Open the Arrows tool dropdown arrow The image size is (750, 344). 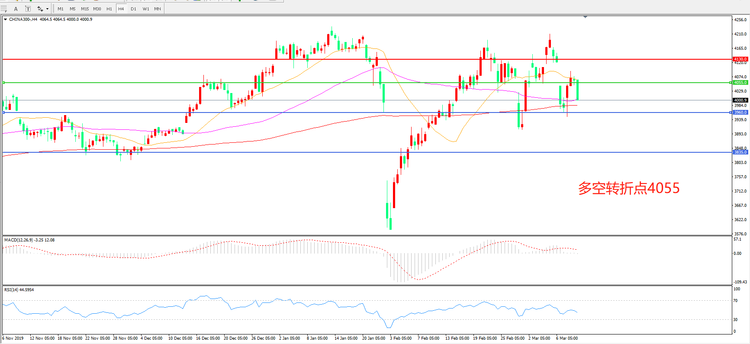click(47, 9)
